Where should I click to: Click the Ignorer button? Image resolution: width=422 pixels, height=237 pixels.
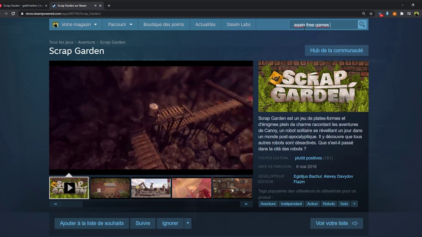click(170, 223)
